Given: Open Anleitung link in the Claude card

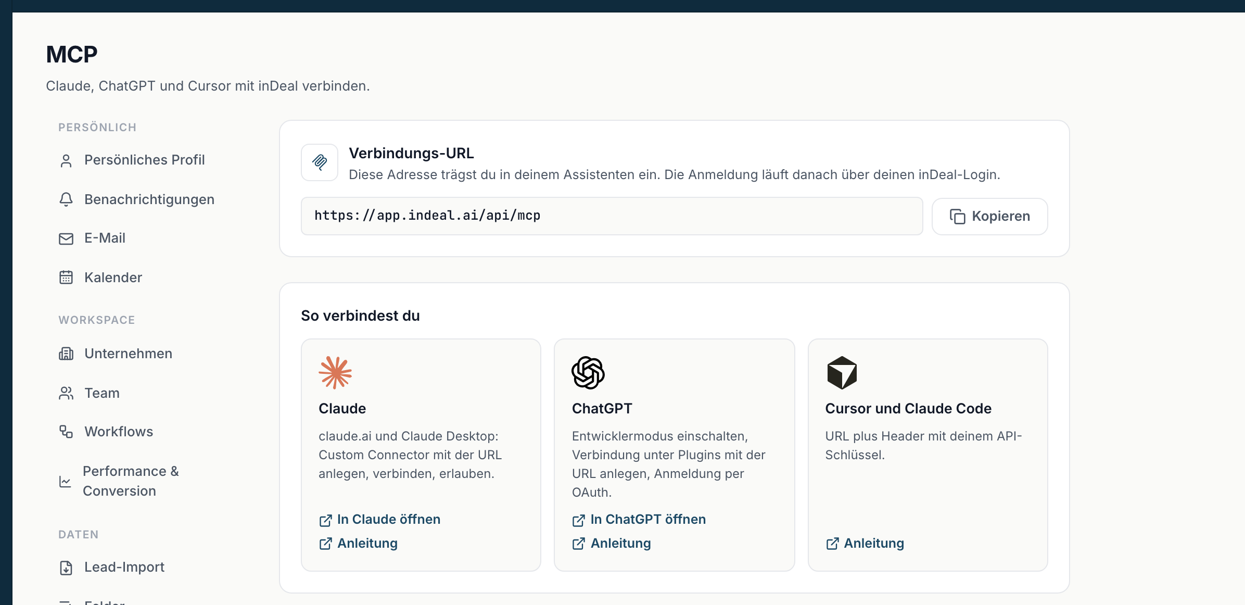Looking at the screenshot, I should (367, 544).
